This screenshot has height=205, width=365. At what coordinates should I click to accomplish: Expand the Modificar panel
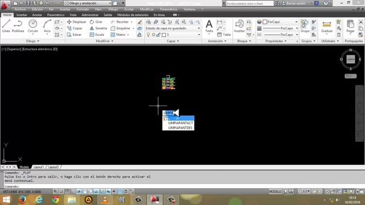coord(105,41)
